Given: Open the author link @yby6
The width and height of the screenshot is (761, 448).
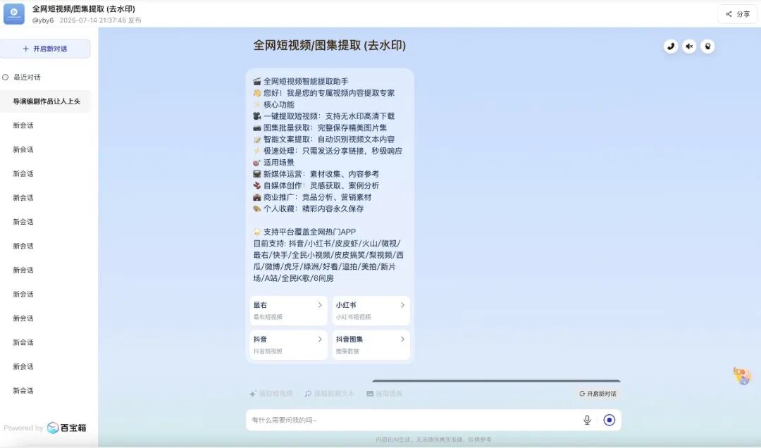Looking at the screenshot, I should point(43,20).
